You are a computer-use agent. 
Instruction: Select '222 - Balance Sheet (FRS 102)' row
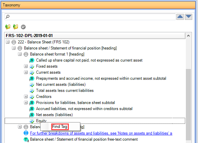(44, 42)
